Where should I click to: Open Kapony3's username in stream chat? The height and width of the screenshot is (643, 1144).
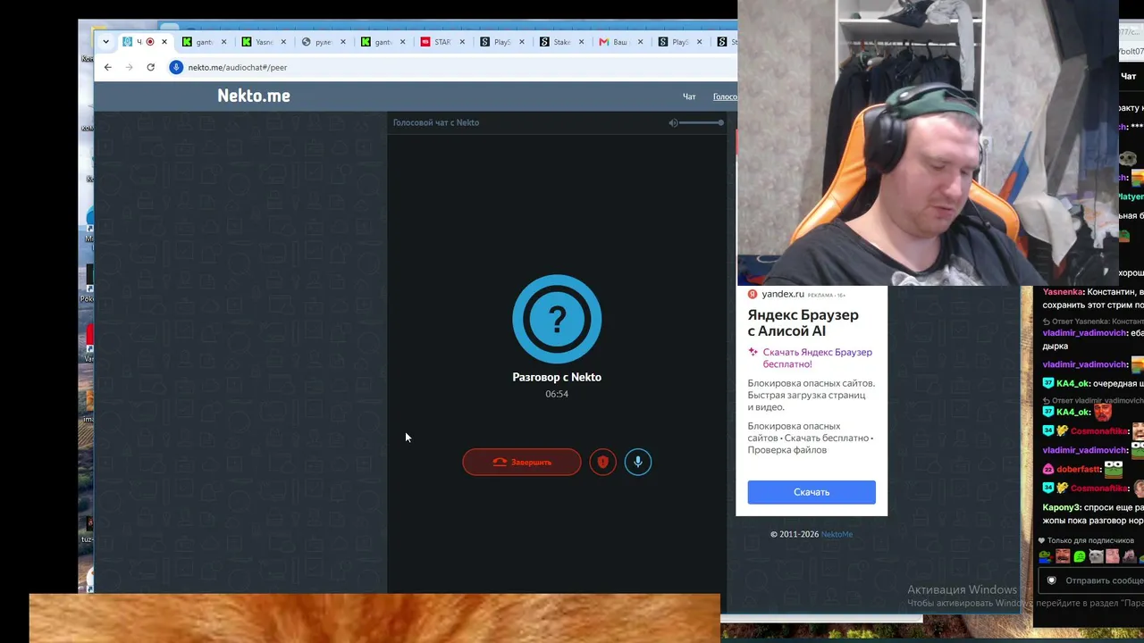tap(1062, 507)
